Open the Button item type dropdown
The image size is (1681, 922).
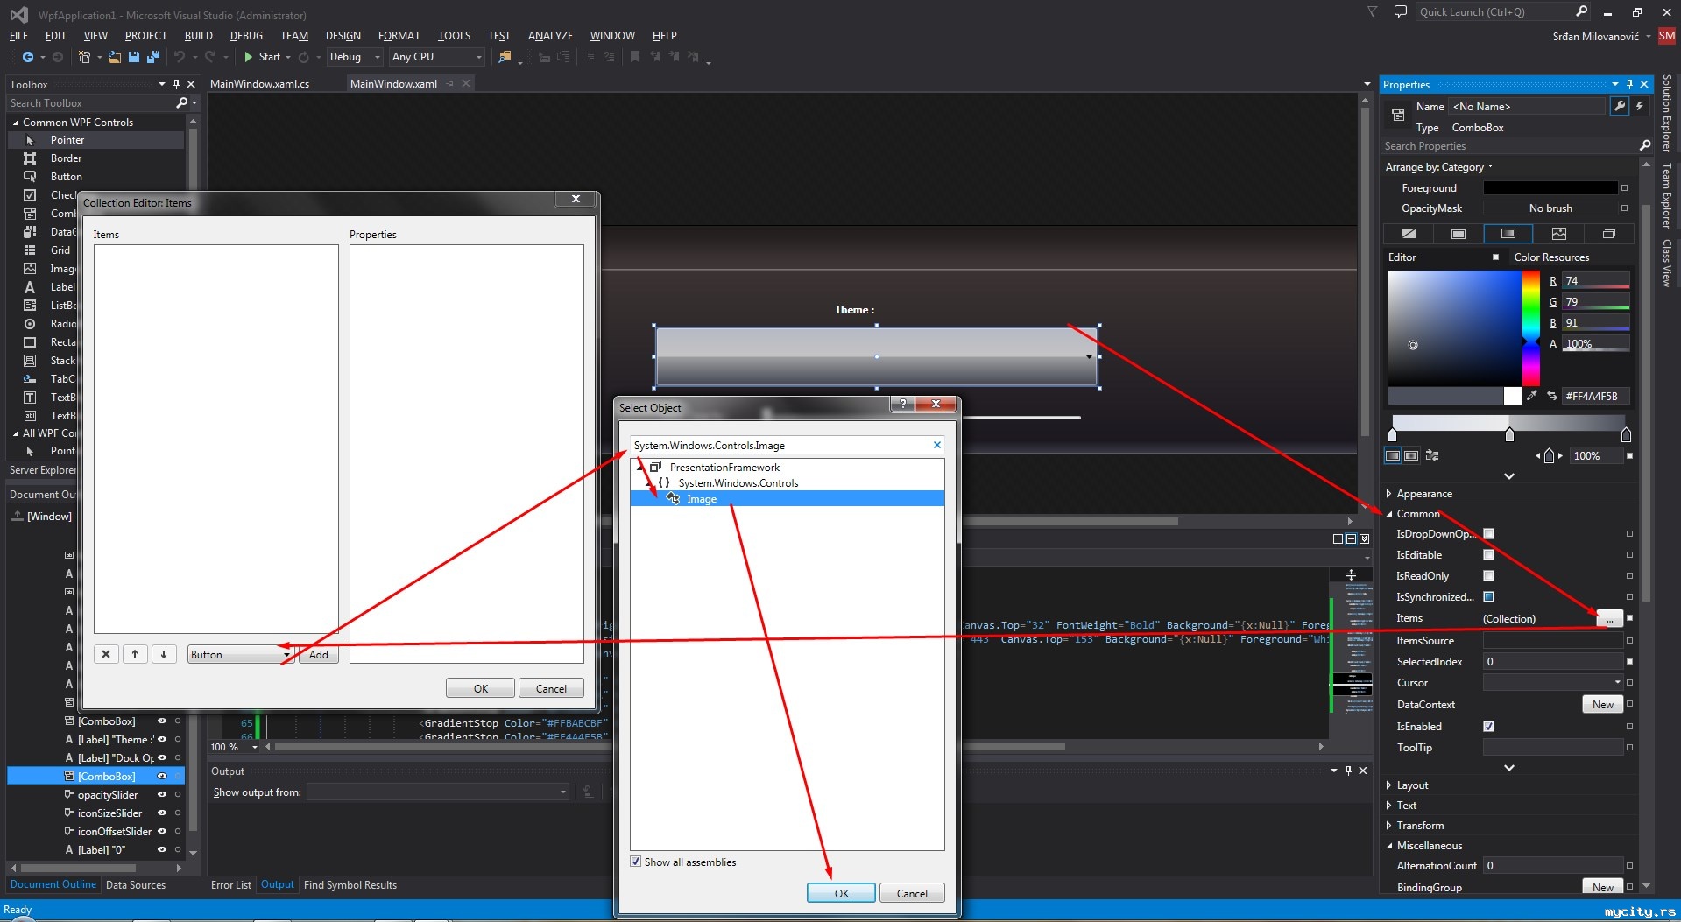tap(286, 655)
